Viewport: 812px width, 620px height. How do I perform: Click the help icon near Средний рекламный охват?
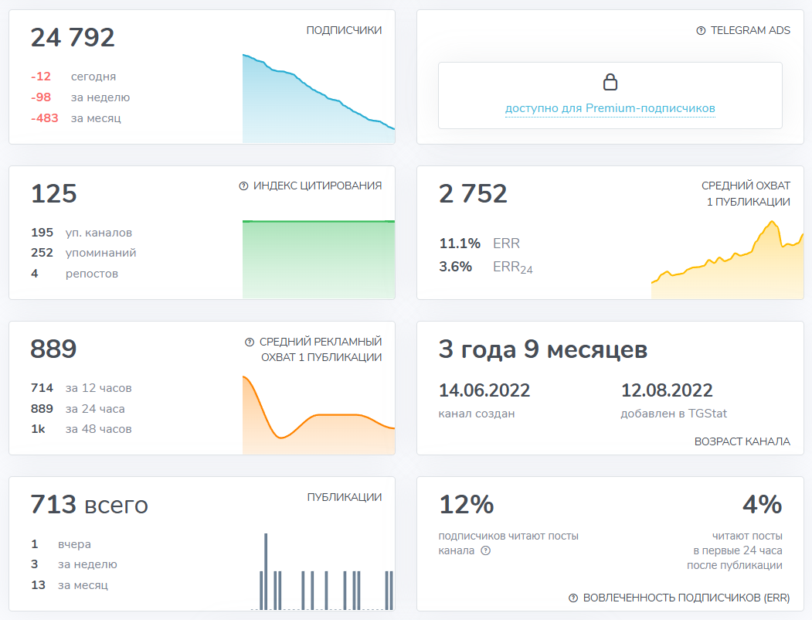tap(248, 341)
